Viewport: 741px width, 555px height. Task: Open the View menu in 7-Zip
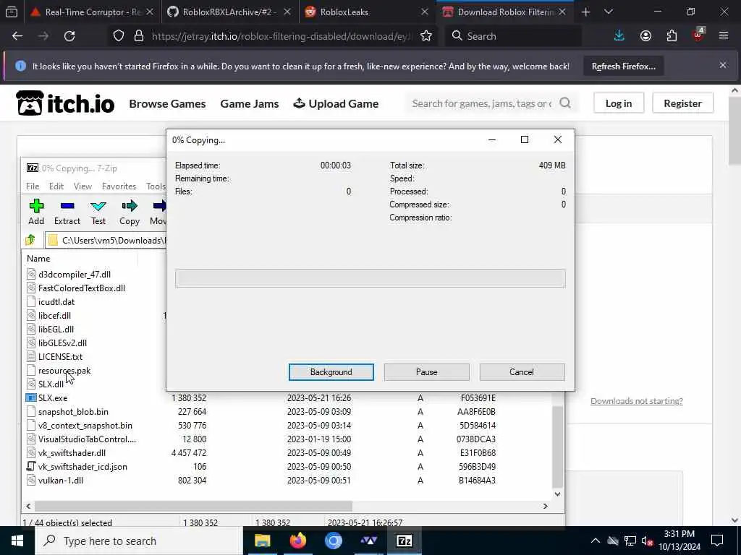click(82, 186)
